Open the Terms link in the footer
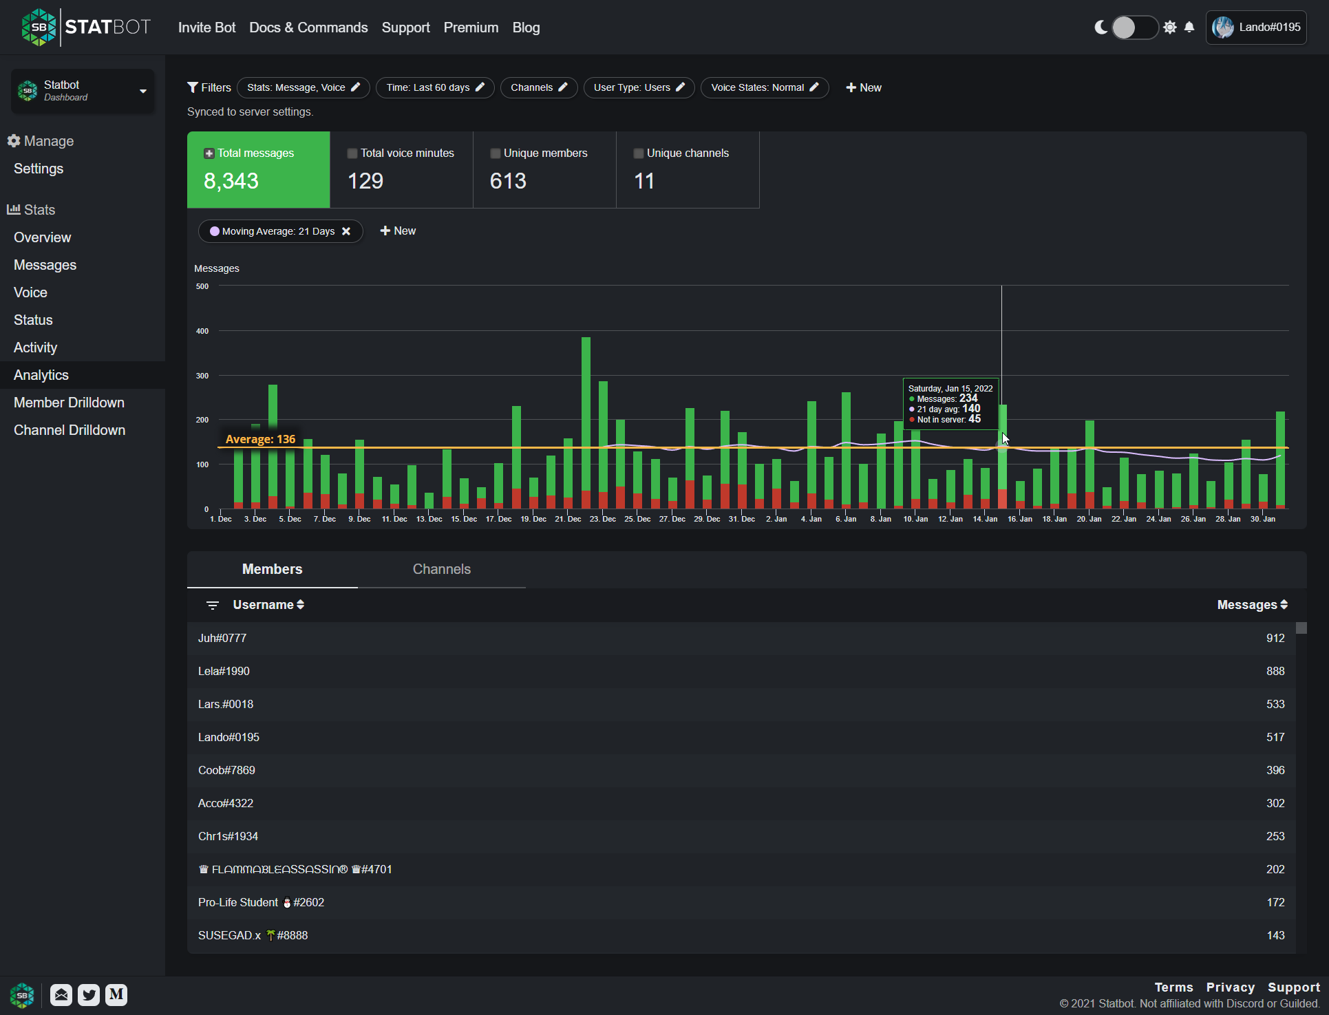The height and width of the screenshot is (1015, 1329). [x=1173, y=987]
